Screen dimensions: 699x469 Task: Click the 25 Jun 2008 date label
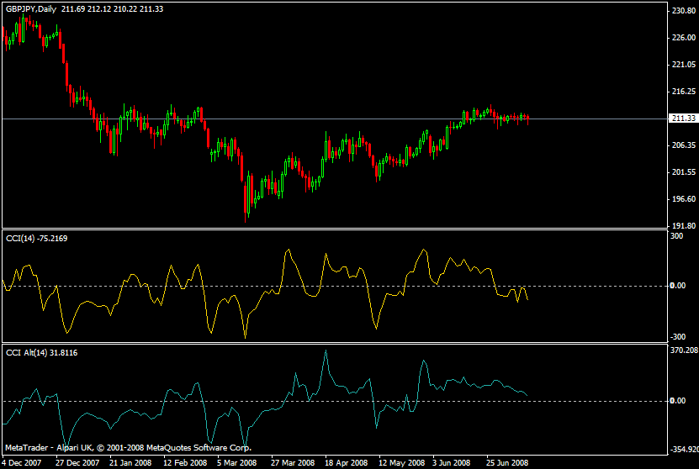click(x=506, y=462)
